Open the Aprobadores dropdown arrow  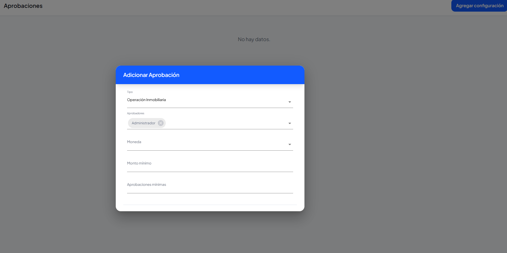coord(290,123)
